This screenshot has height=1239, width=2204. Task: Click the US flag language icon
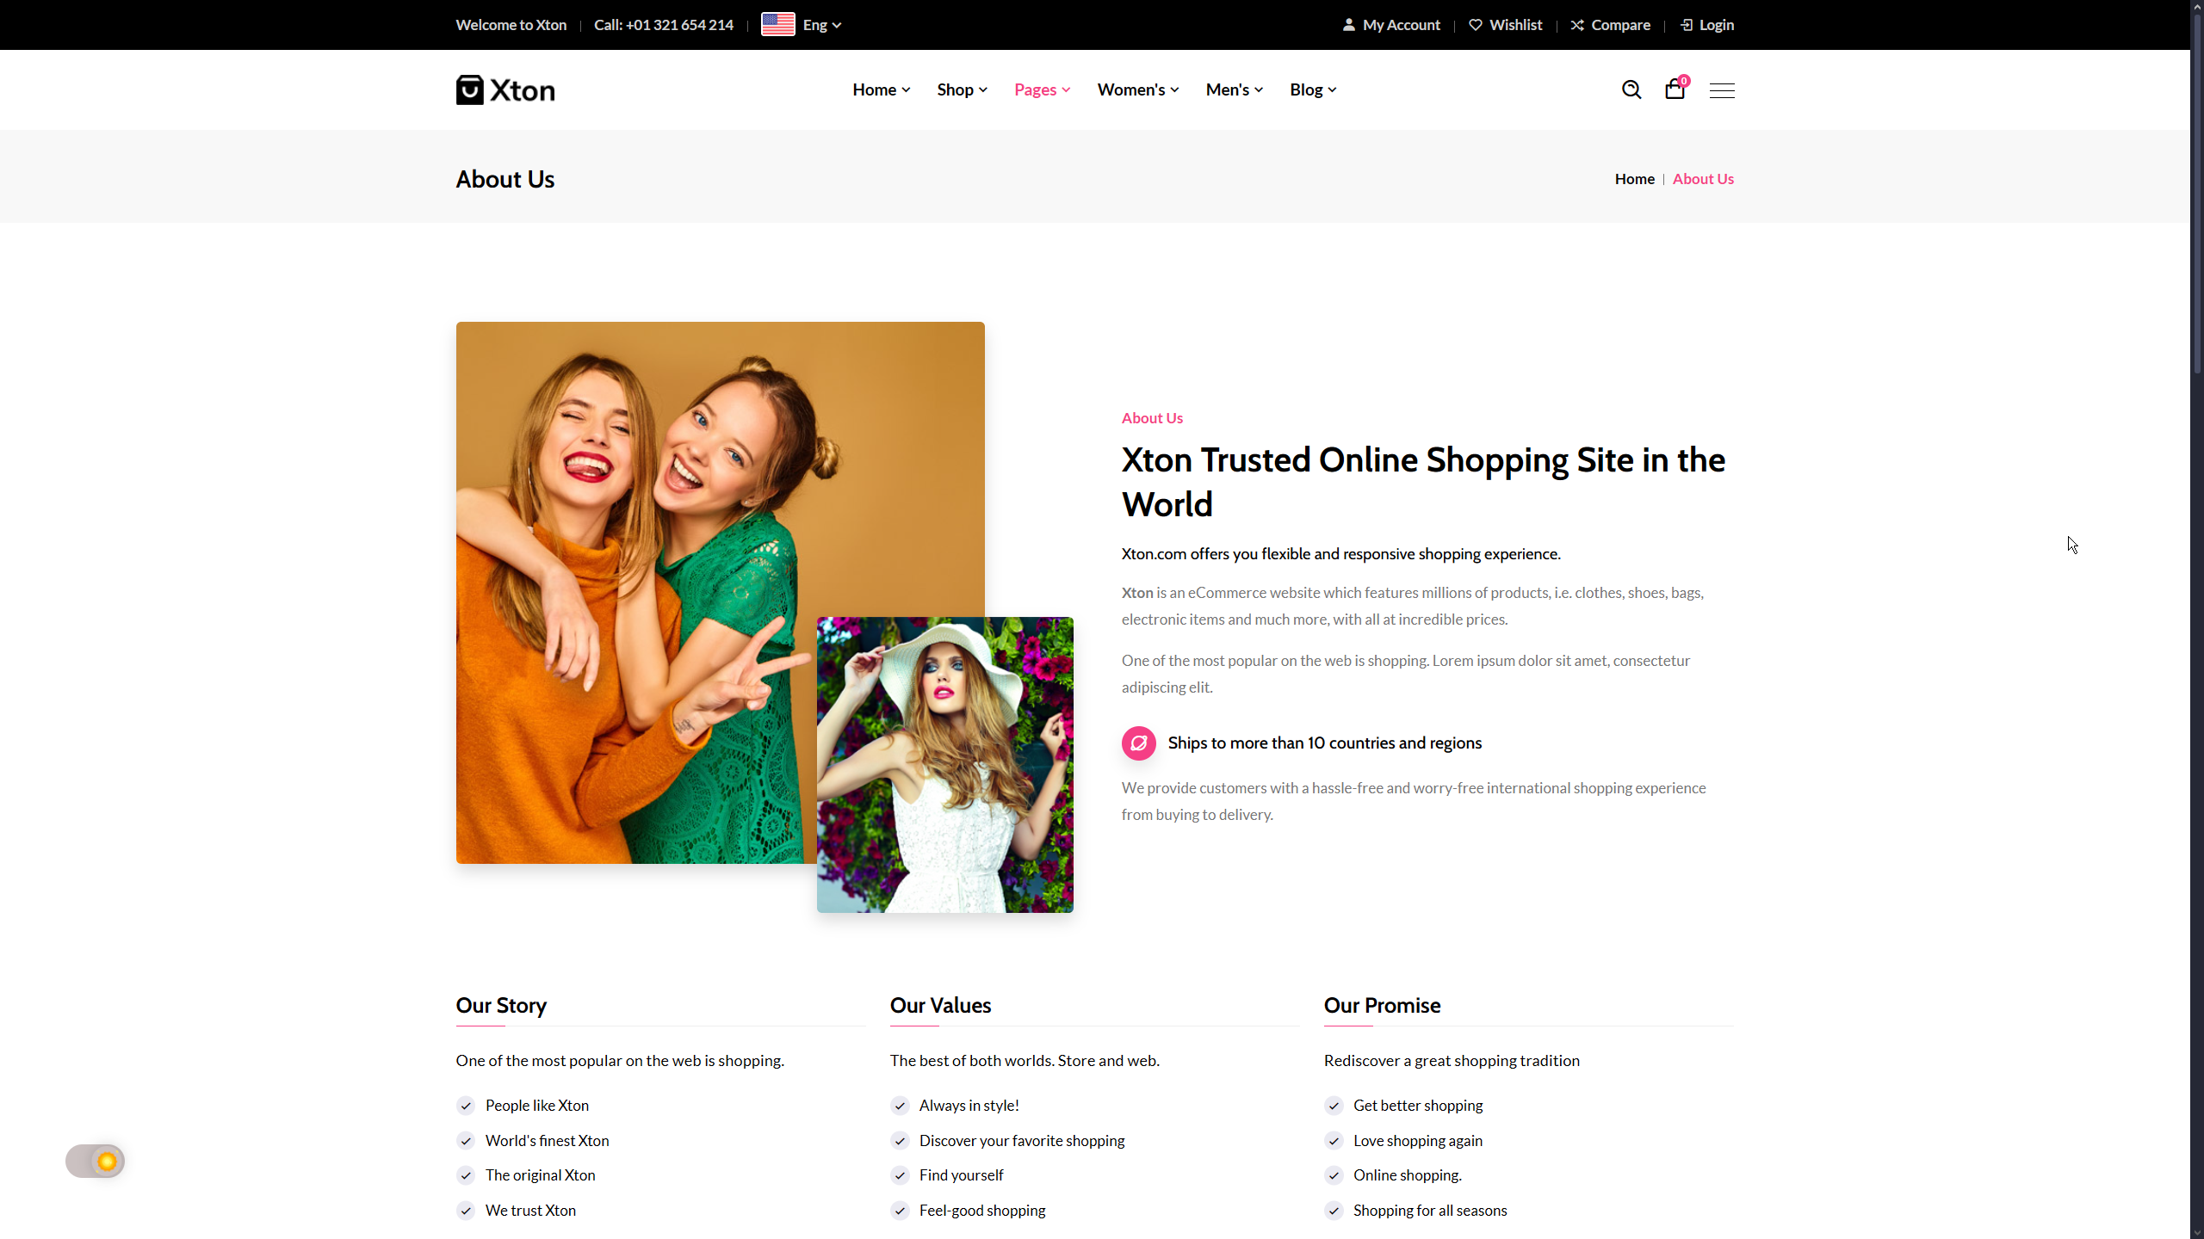click(777, 25)
